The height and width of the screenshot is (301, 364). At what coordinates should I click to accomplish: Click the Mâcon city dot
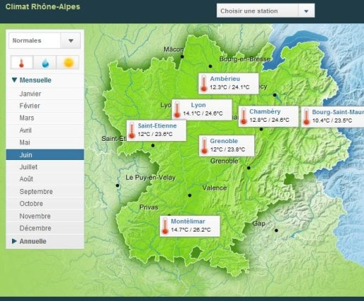tap(182, 57)
